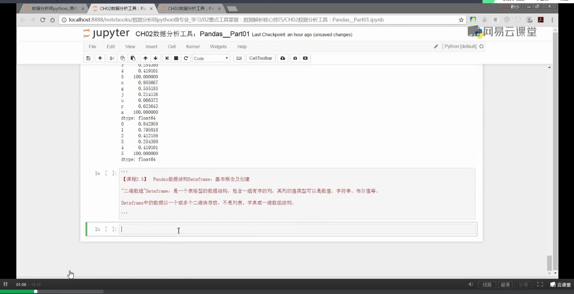
Task: Click the 超清 quality button
Action: pos(505,285)
